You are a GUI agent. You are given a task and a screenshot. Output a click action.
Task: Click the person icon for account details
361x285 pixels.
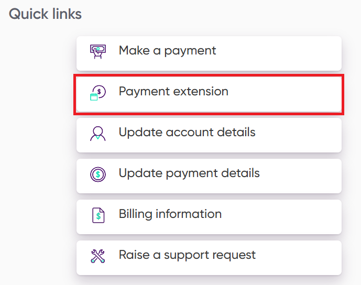(x=97, y=133)
